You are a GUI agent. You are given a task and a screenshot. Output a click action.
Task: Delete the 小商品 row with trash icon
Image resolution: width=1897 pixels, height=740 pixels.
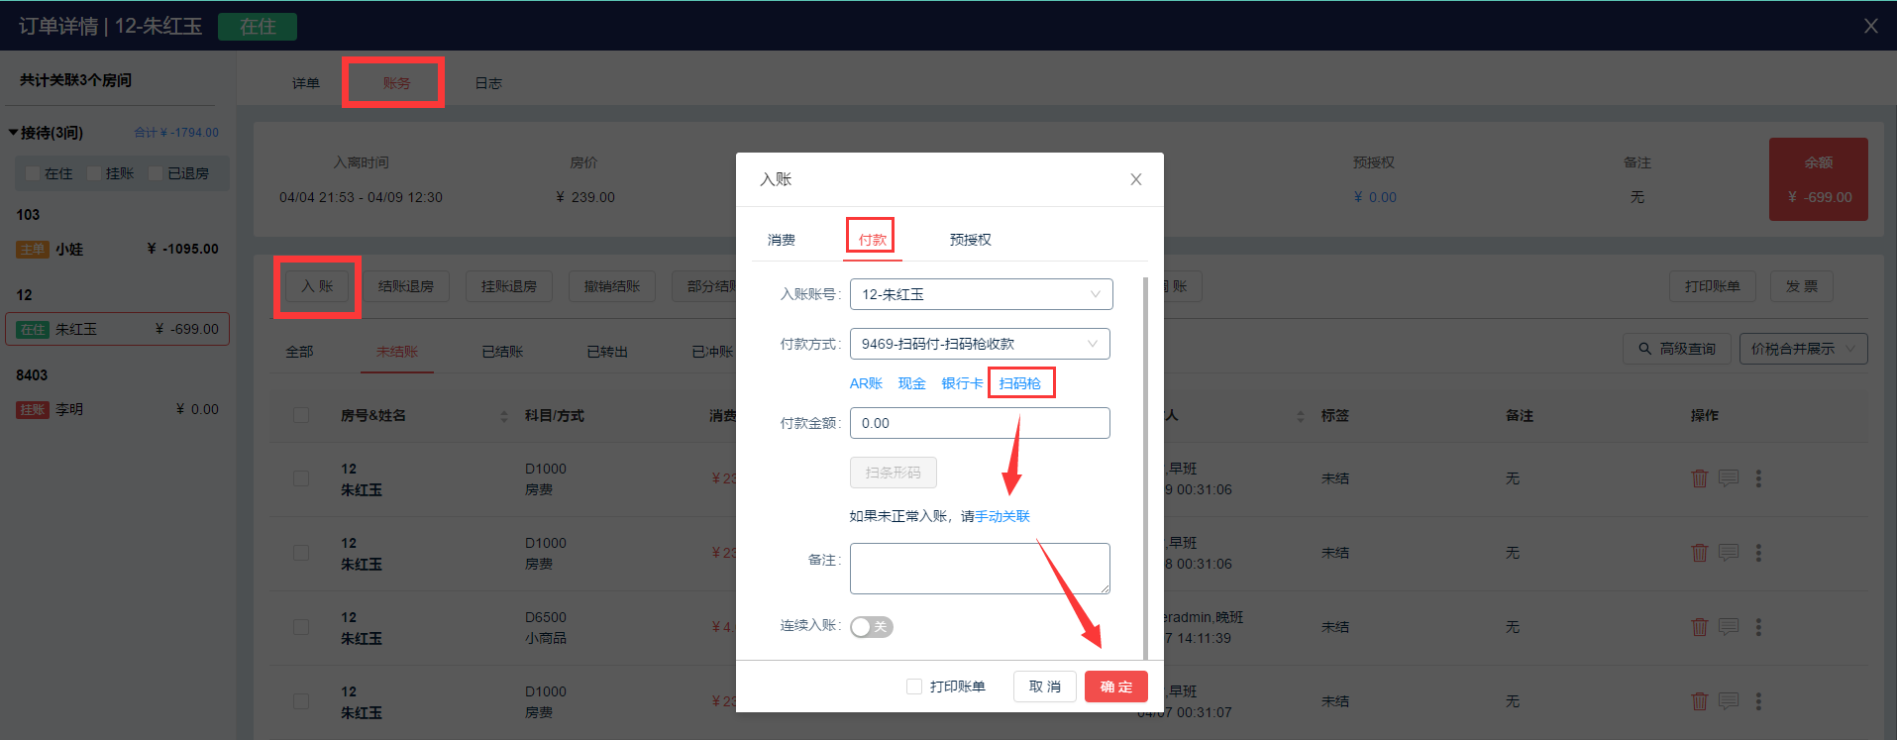tap(1700, 627)
